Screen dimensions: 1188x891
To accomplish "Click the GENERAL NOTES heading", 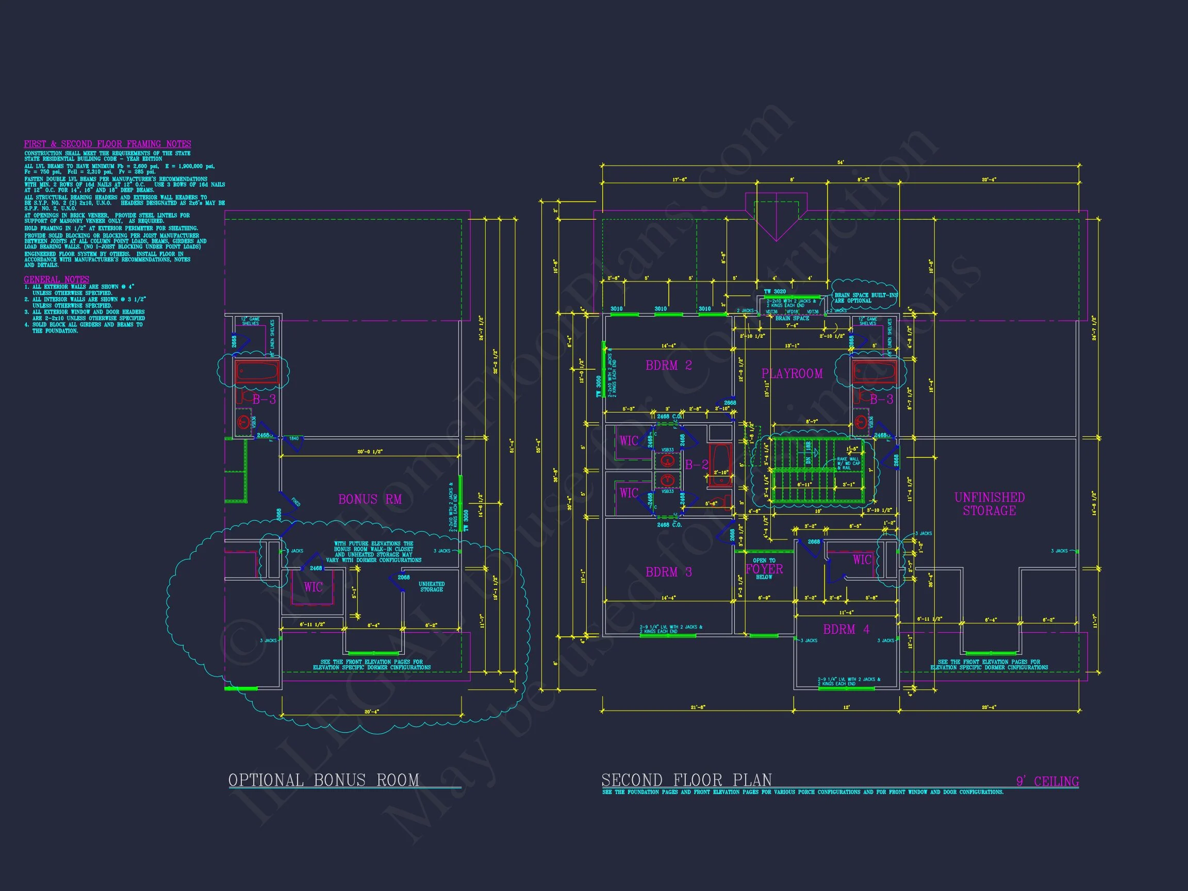I will [56, 279].
